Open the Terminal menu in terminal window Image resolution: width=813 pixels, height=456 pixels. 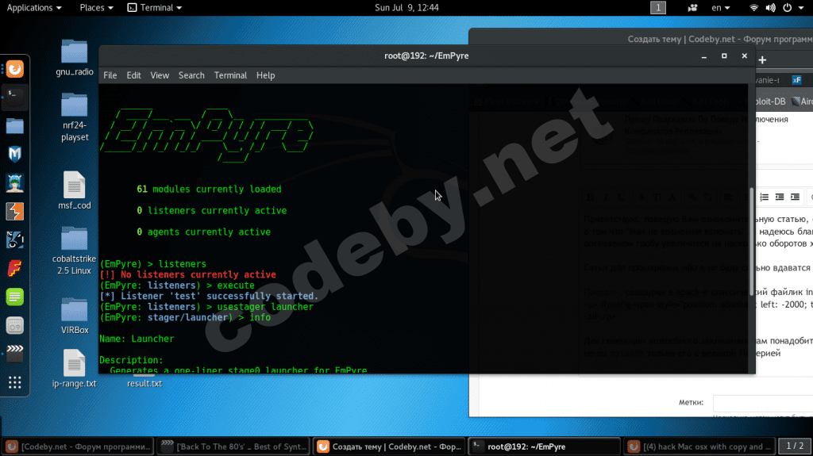click(x=230, y=75)
